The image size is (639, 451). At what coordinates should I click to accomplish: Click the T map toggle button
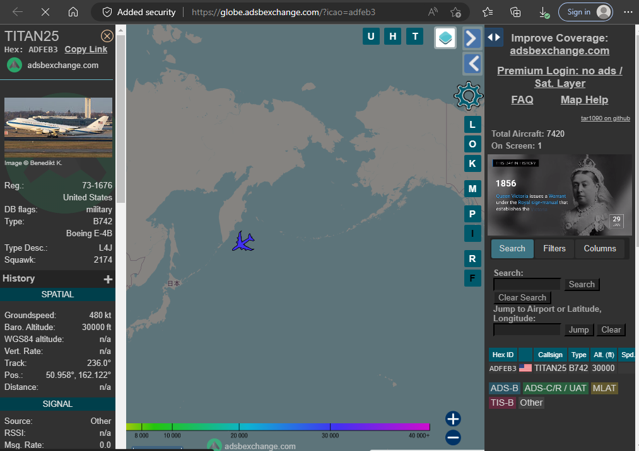[x=415, y=37]
